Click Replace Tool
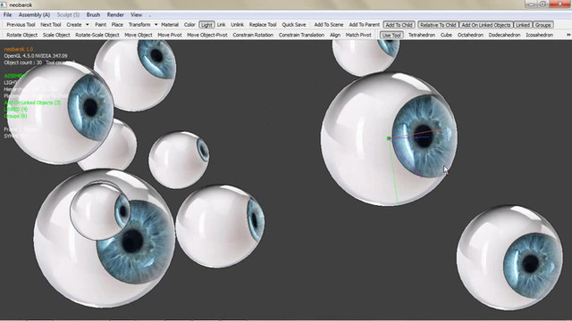Screen dimensions: 572x321 point(263,25)
